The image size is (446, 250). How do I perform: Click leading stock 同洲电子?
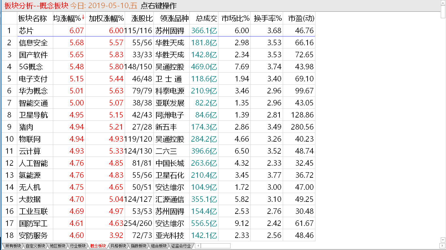(170, 115)
